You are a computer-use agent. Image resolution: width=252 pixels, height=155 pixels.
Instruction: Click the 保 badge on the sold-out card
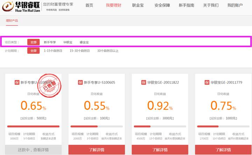(17, 83)
